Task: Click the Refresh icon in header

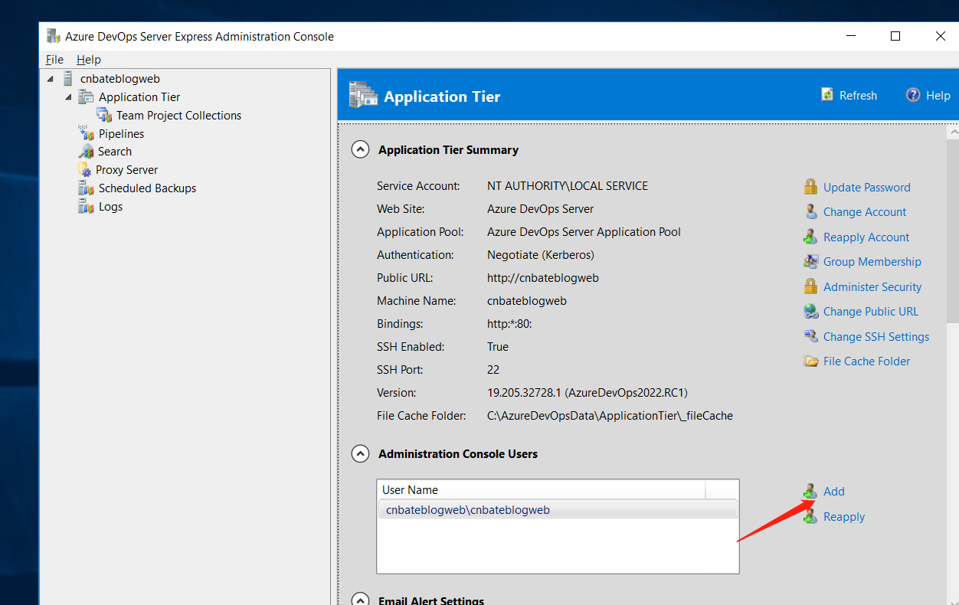Action: coord(827,95)
